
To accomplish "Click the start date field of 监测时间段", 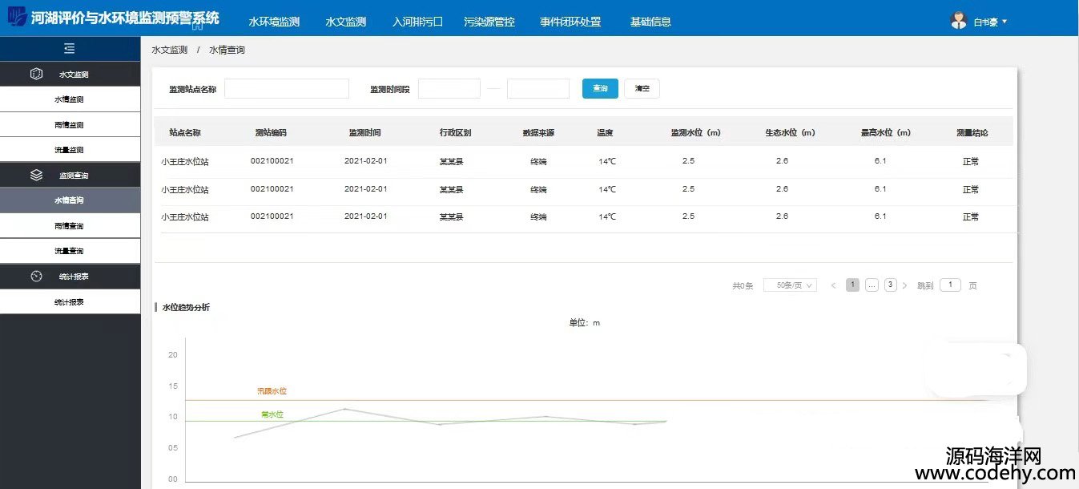I will click(x=449, y=88).
